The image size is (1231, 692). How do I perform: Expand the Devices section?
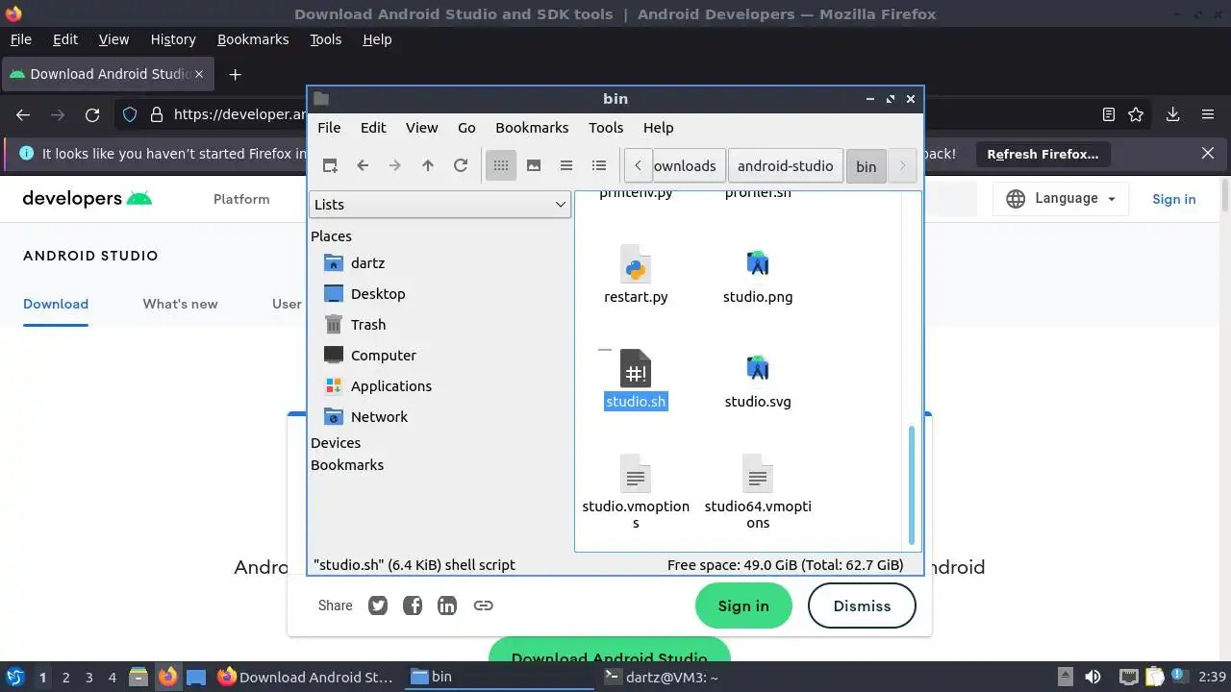coord(336,442)
